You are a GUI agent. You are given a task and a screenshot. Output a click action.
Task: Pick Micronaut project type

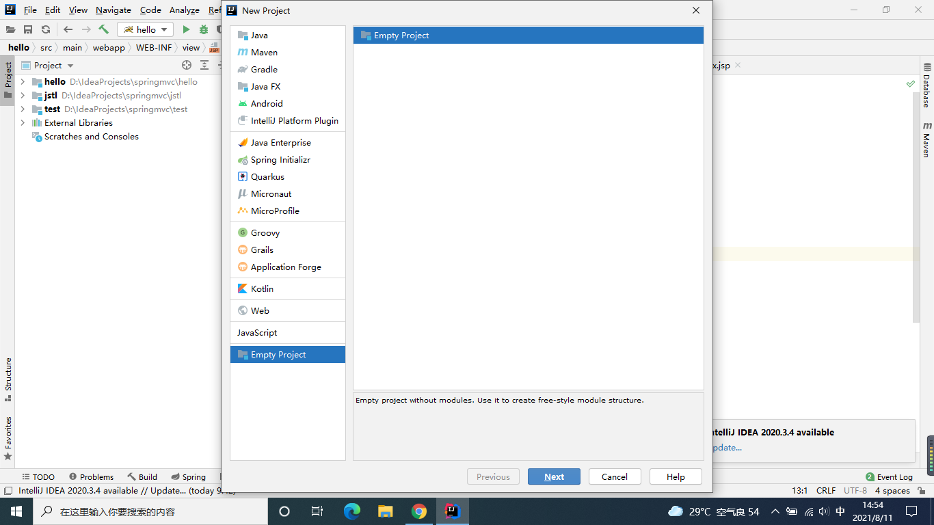tap(288, 194)
